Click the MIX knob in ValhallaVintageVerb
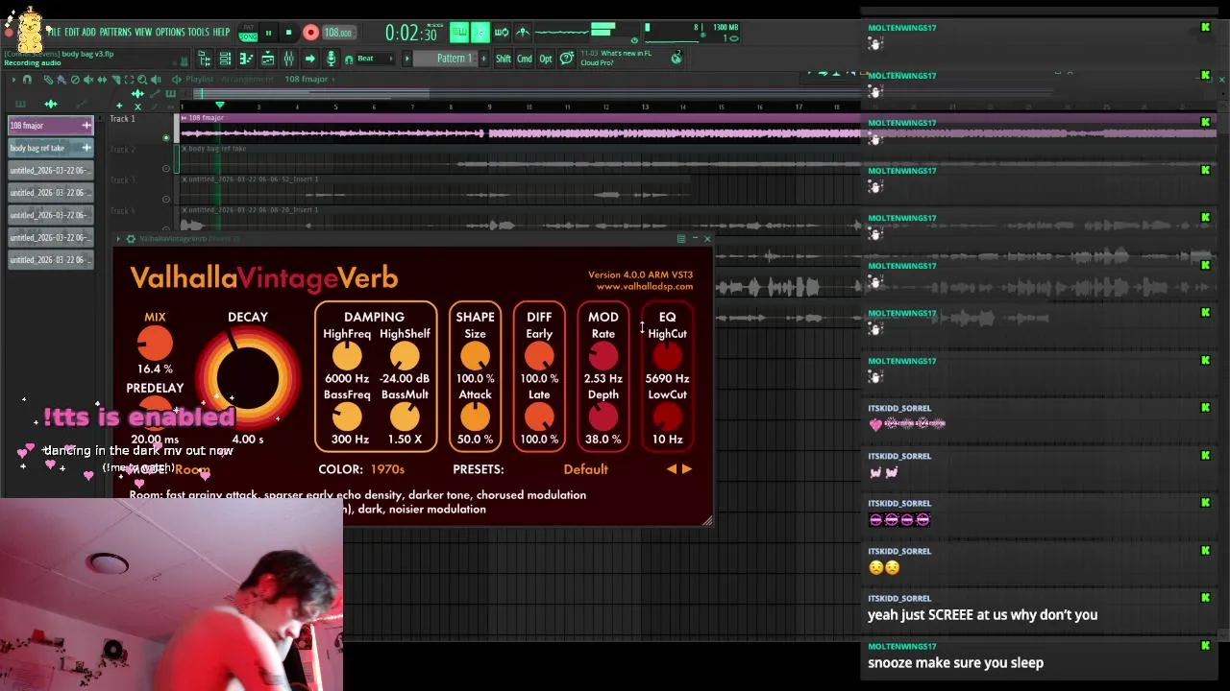Image resolution: width=1230 pixels, height=691 pixels. (155, 343)
